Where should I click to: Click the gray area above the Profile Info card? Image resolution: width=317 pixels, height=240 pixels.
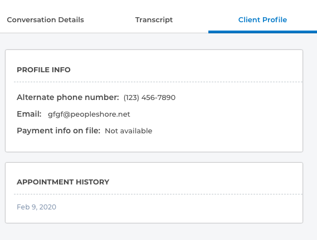(154, 41)
